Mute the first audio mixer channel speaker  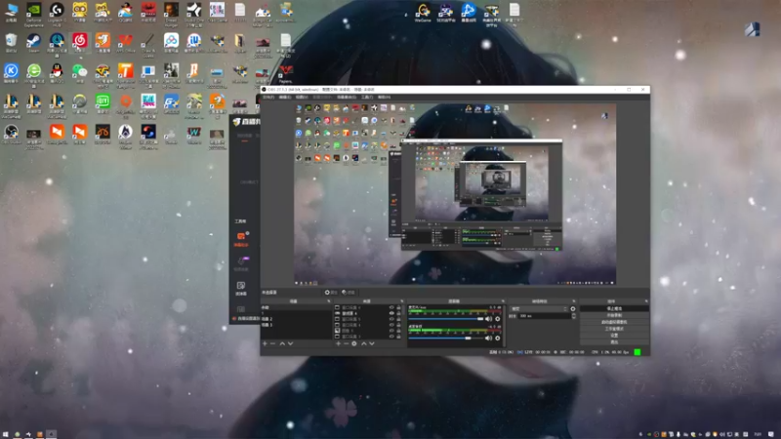489,319
